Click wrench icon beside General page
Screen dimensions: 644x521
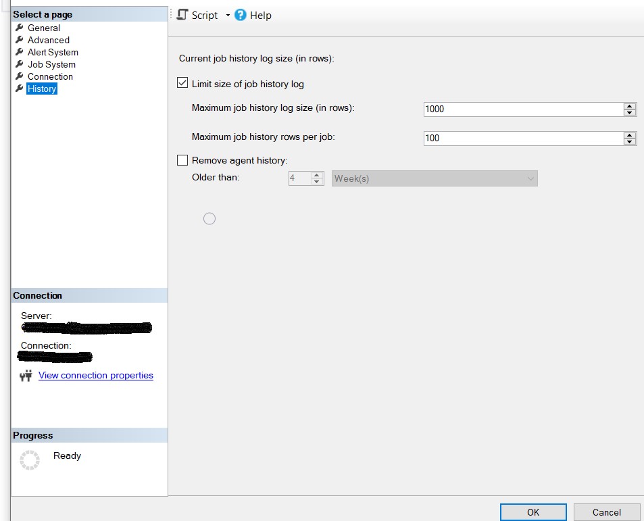pyautogui.click(x=20, y=28)
